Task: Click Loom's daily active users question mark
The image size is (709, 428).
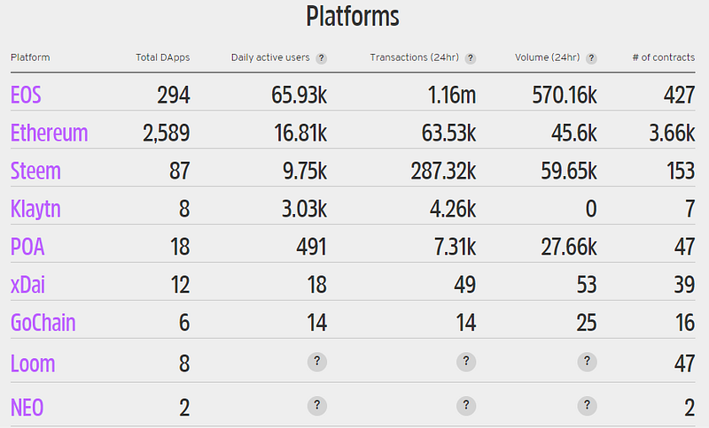Action: coord(318,363)
